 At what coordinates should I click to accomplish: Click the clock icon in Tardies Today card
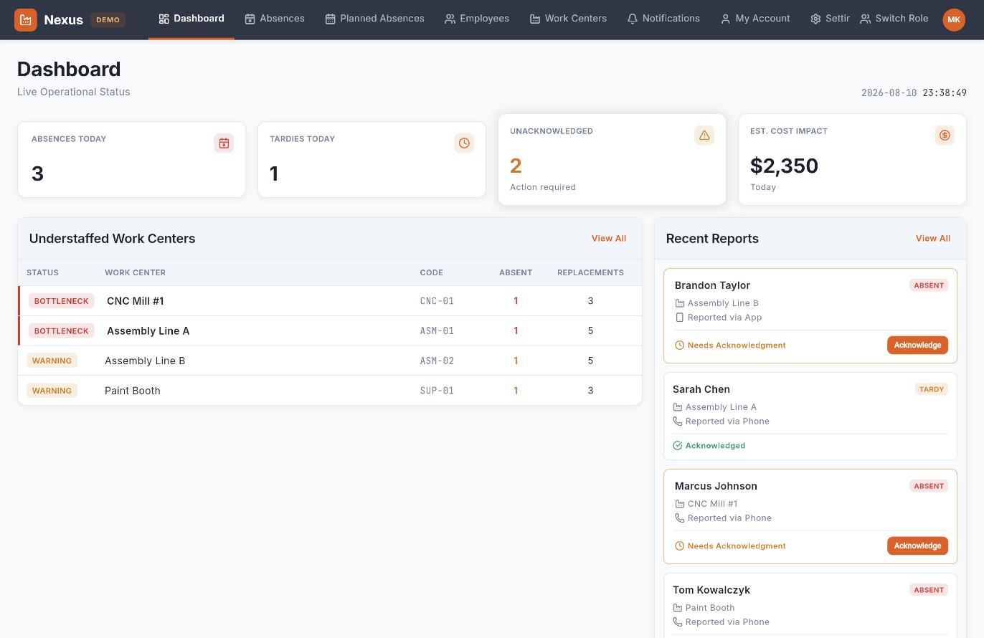coord(464,143)
